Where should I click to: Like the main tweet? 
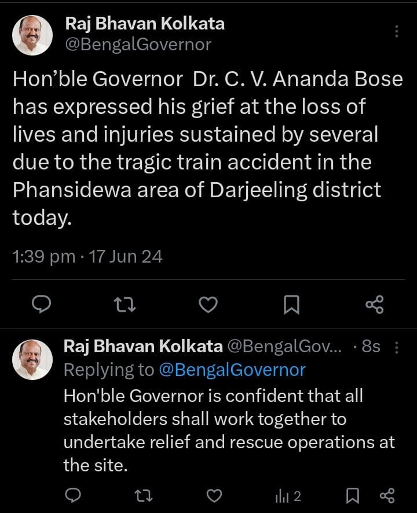(x=209, y=304)
